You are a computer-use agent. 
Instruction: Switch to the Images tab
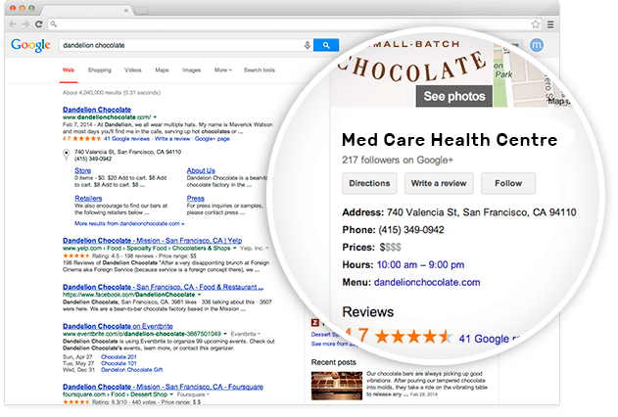pos(191,70)
